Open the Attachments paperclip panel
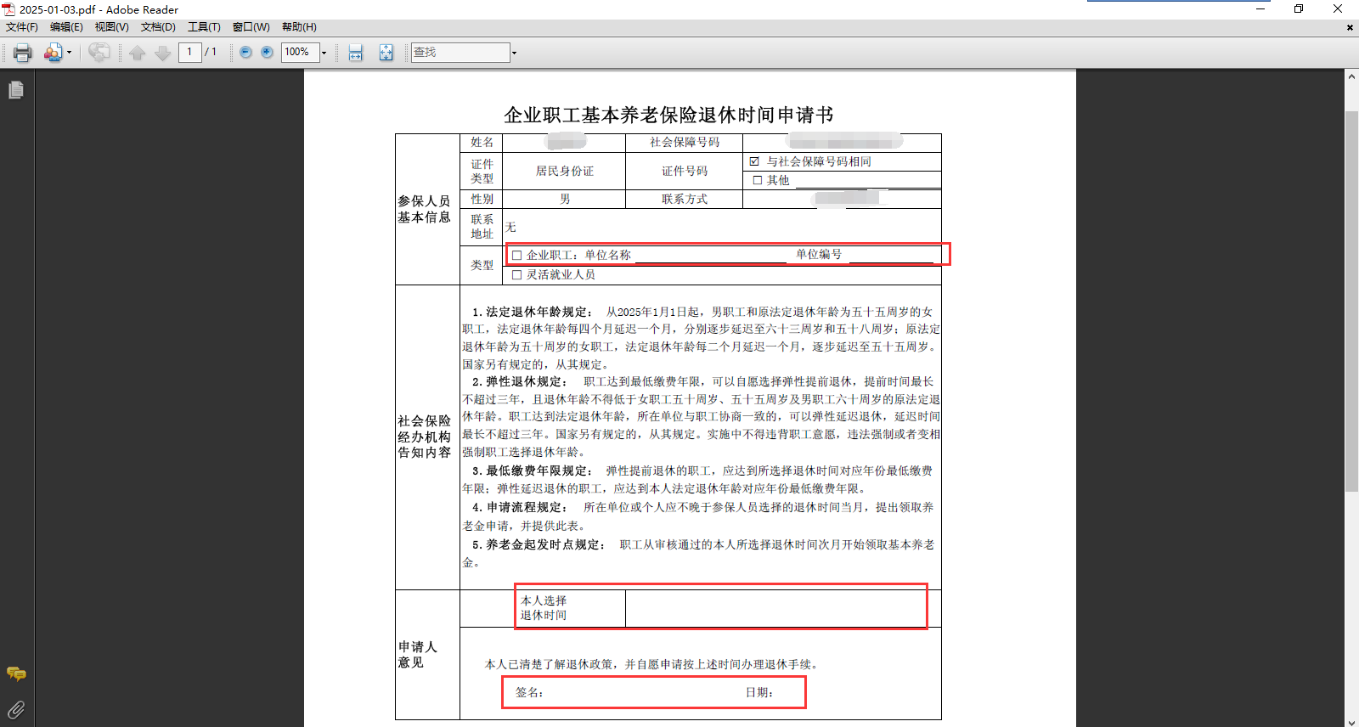Image resolution: width=1359 pixels, height=727 pixels. 16,709
